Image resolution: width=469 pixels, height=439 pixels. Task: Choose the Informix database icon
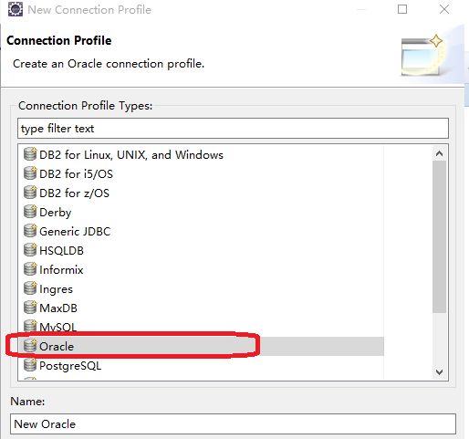(x=30, y=269)
